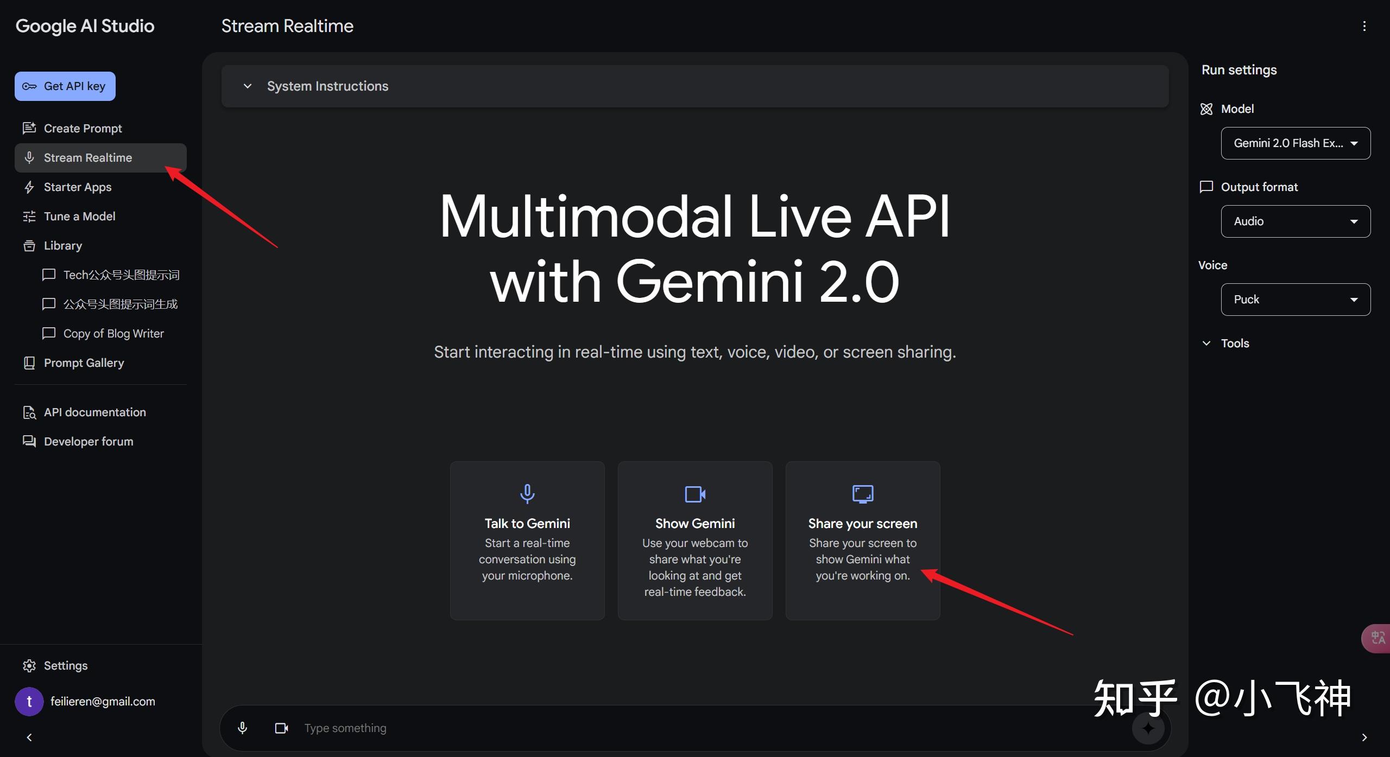Click the Get API key button
The height and width of the screenshot is (757, 1390).
pos(65,86)
